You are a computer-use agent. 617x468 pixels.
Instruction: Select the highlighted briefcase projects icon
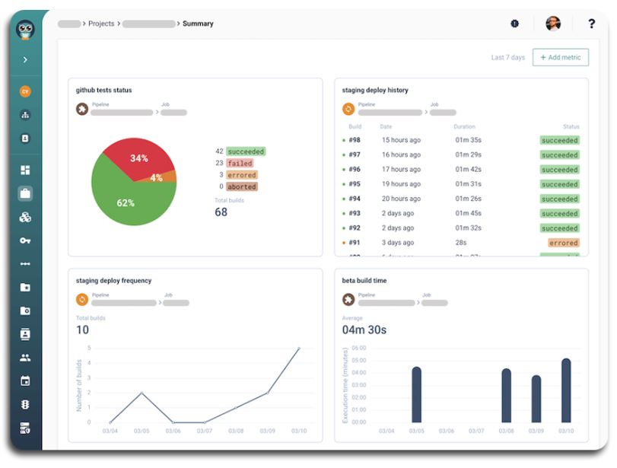[25, 193]
